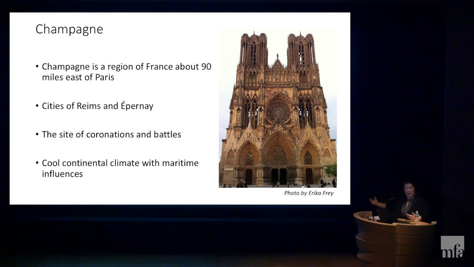Select the 'Cool continental climate' bullet text
Screen dimensions: 474x267
[120, 168]
